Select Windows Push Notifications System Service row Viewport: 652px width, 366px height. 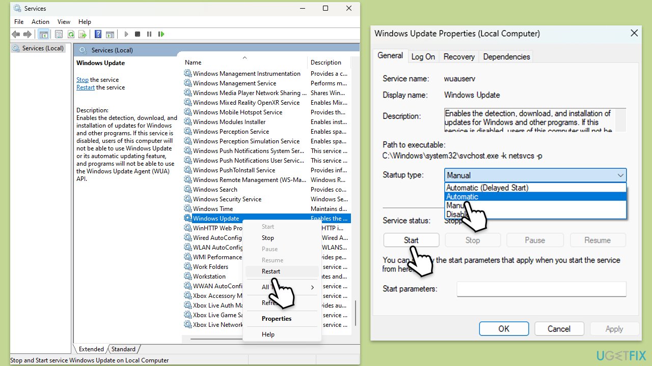[x=267, y=151]
